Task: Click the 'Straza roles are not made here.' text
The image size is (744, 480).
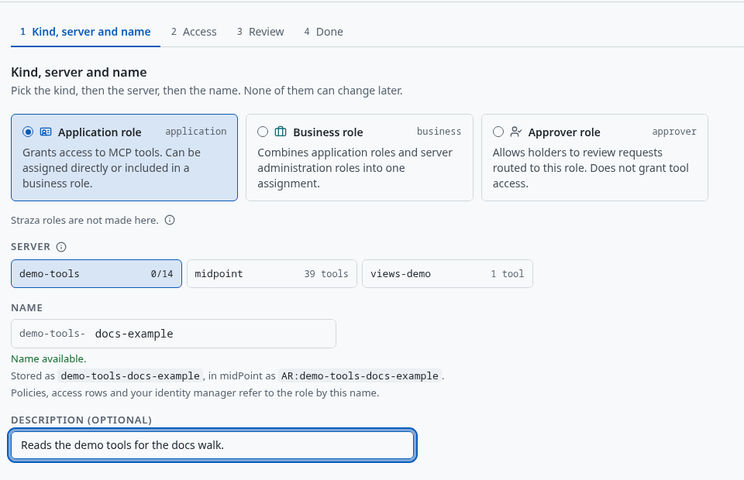Action: point(84,220)
